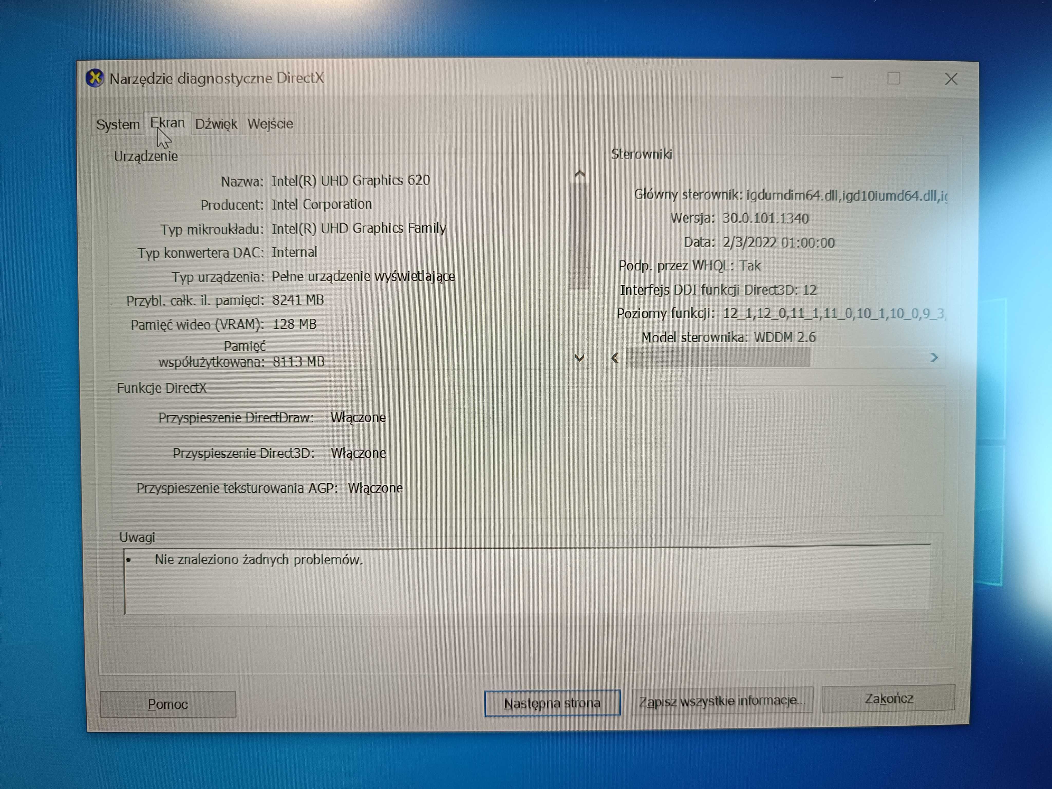Click the driver model value WDDM 2.6

click(785, 337)
